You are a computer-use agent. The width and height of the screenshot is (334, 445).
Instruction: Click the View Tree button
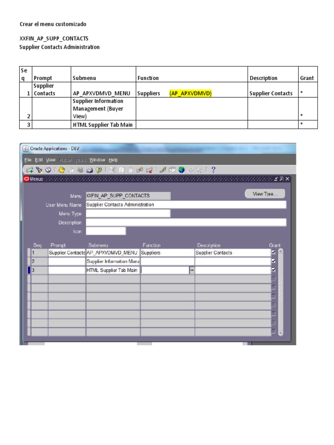(265, 194)
